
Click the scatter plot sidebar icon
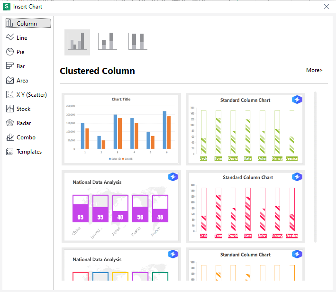(x=10, y=94)
